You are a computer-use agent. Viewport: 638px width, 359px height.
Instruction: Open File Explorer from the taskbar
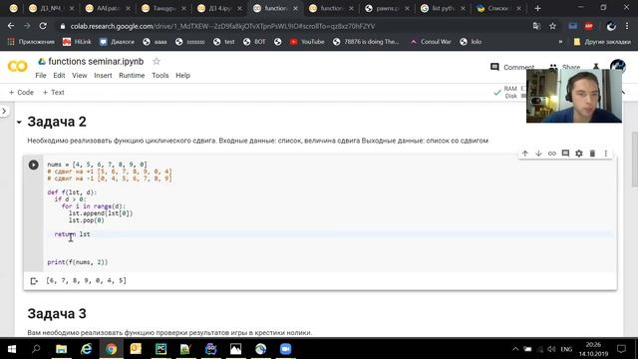point(61,349)
